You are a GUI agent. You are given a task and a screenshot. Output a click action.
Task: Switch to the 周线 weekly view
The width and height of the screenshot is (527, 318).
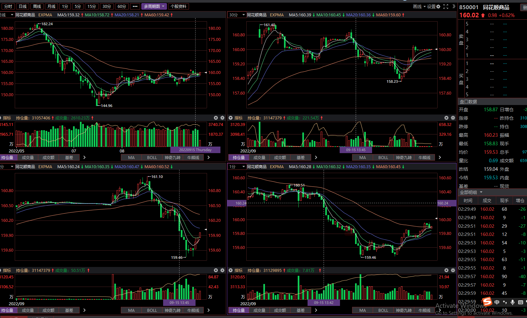(37, 7)
